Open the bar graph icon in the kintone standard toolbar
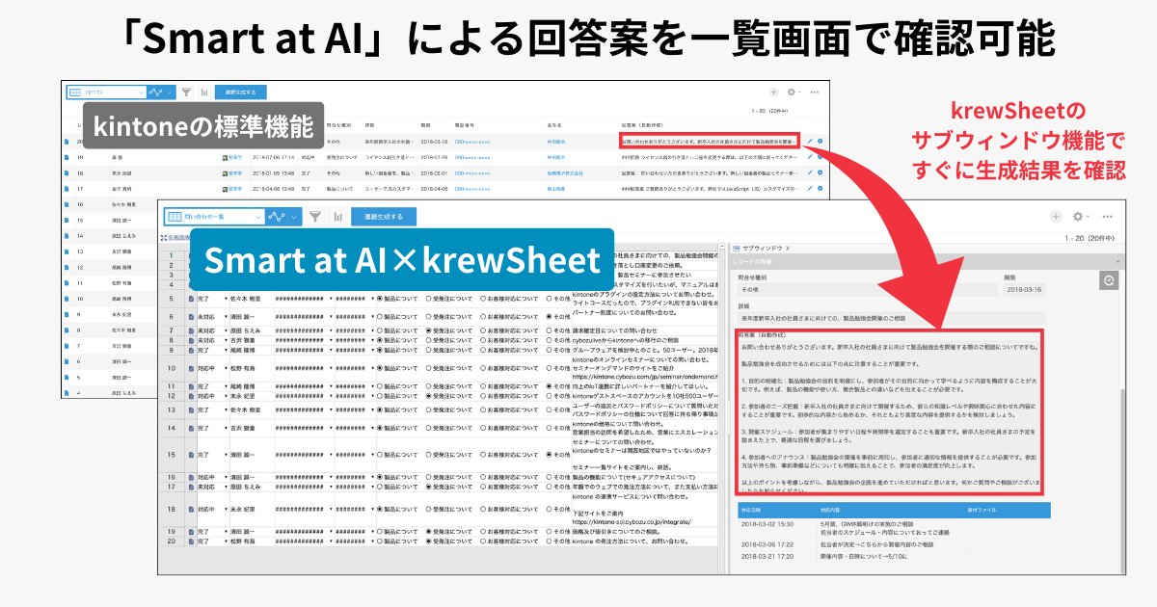 pos(204,92)
